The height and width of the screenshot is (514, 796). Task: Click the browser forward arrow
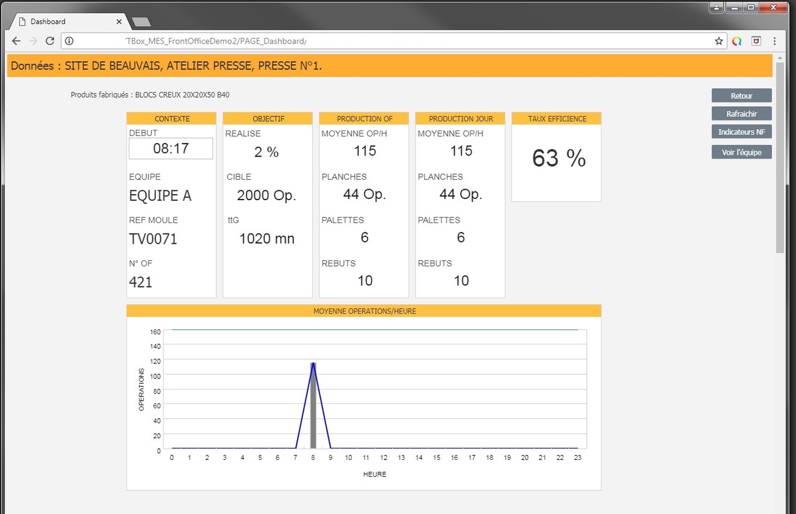[33, 41]
